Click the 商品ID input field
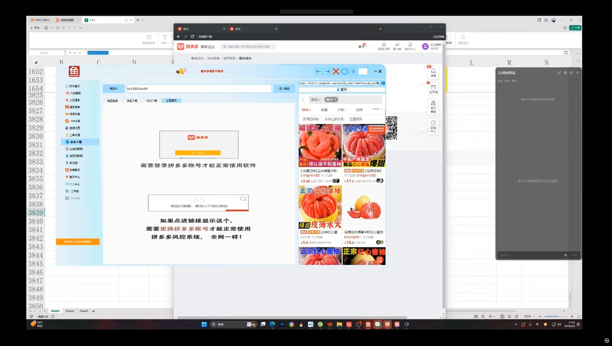 [198, 89]
